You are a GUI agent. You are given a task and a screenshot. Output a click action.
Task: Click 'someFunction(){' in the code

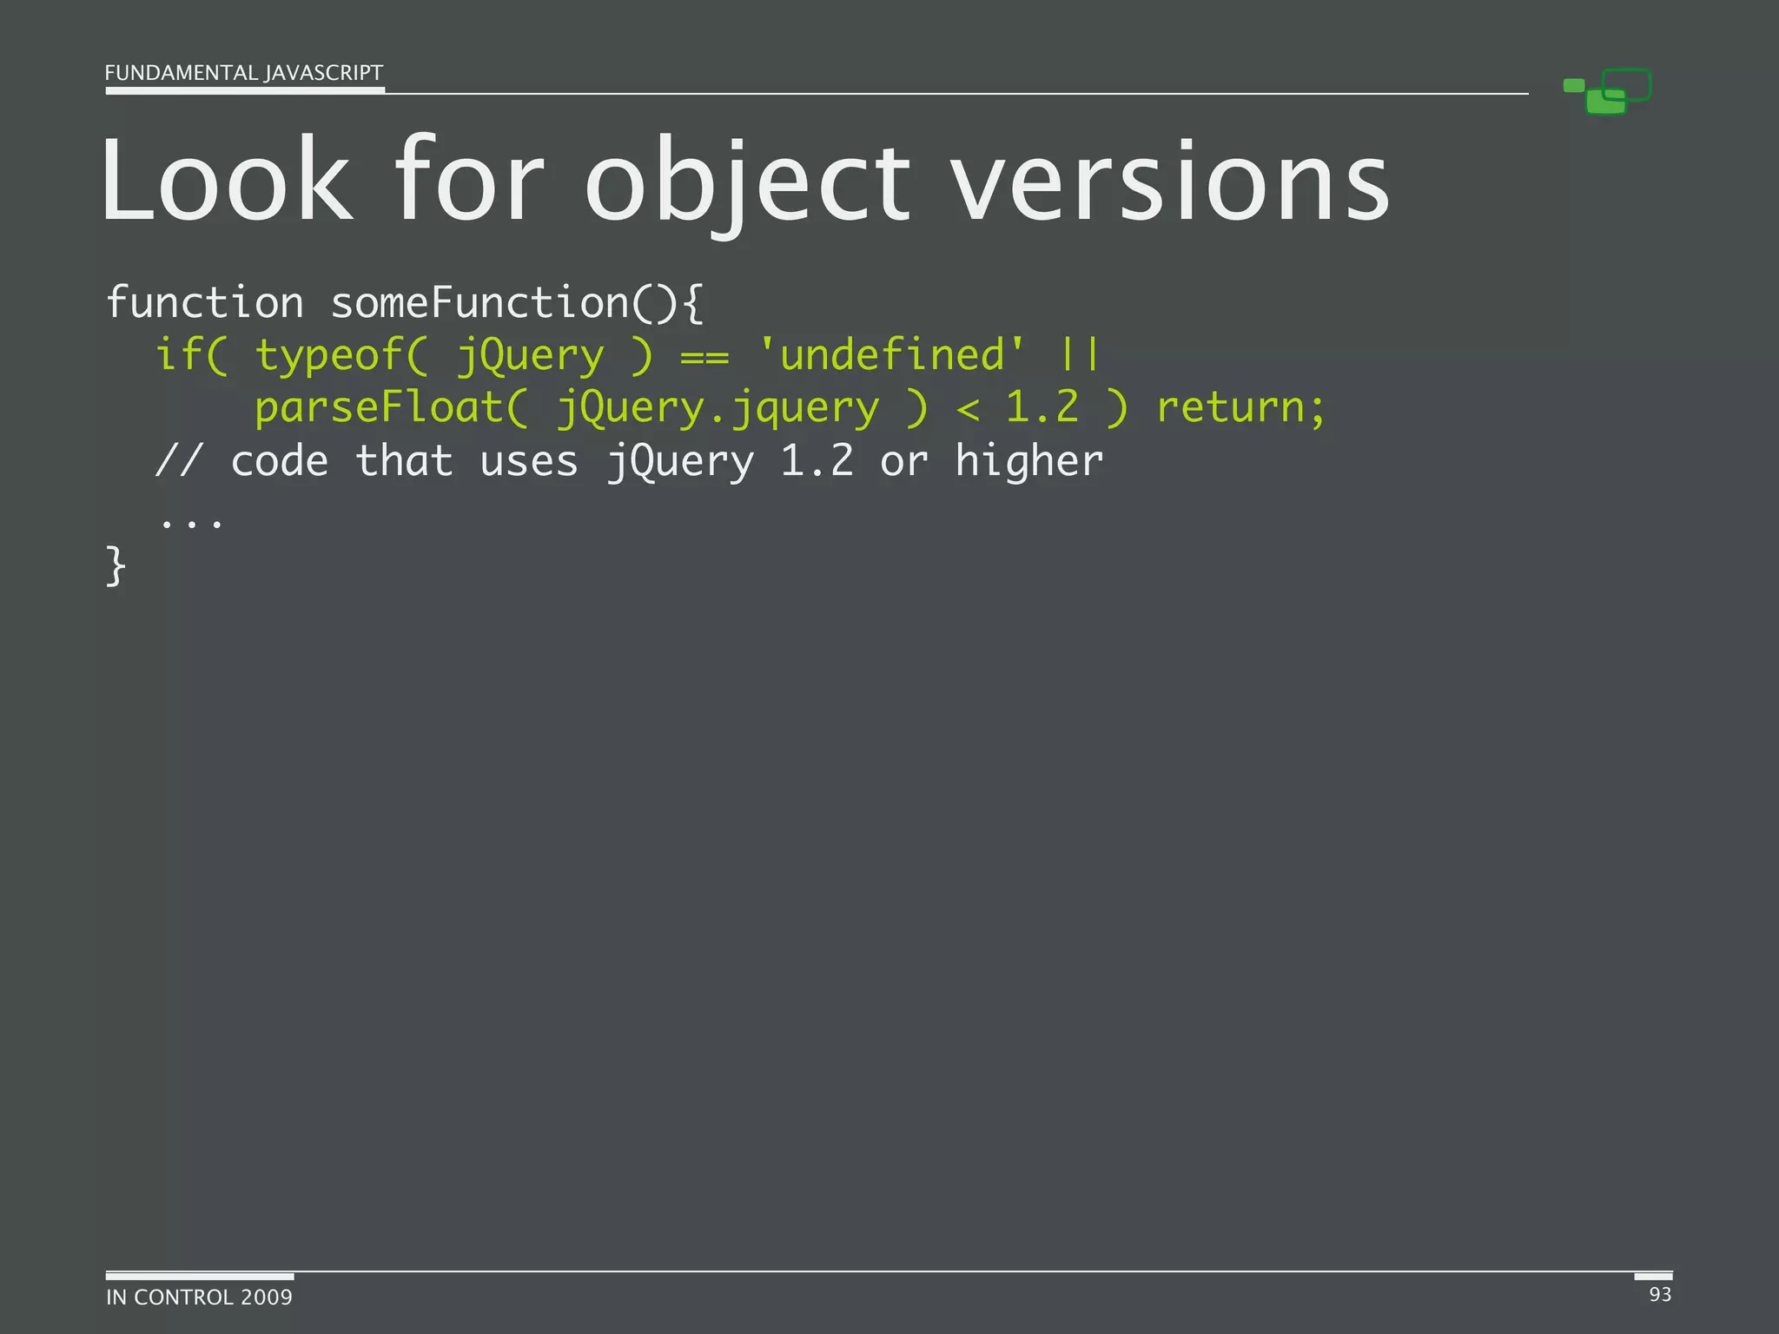point(517,303)
